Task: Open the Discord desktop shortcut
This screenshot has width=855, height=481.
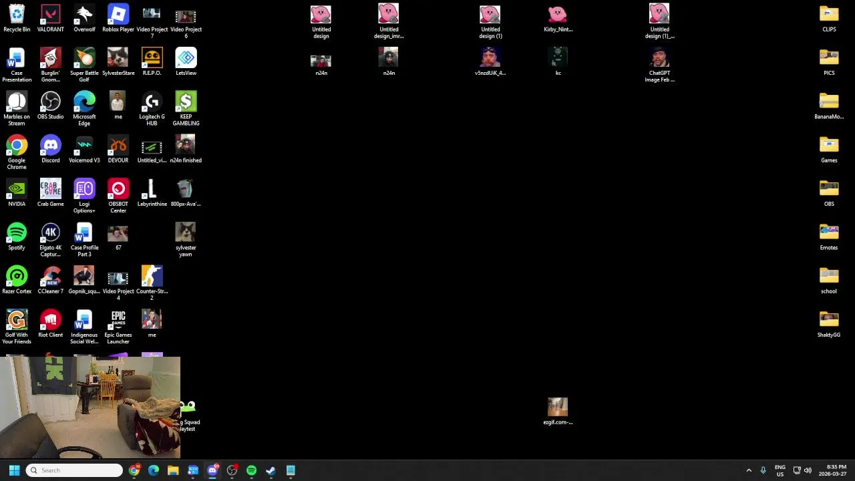Action: pyautogui.click(x=51, y=150)
